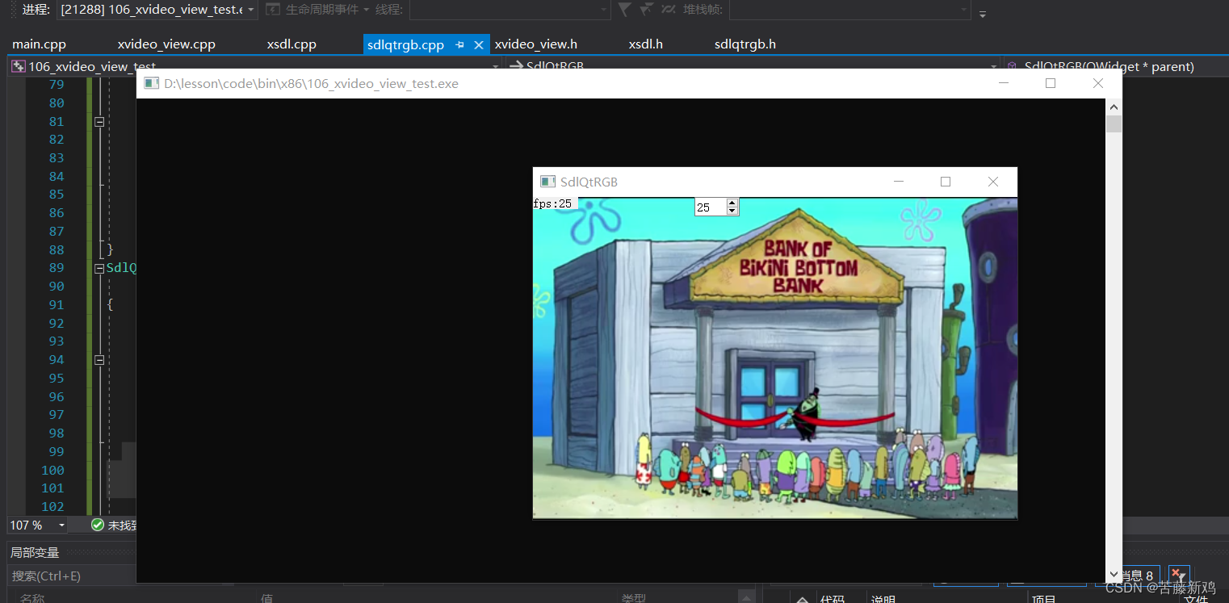Viewport: 1229px width, 603px height.
Task: Click the sort arrow column in error list
Action: click(802, 600)
